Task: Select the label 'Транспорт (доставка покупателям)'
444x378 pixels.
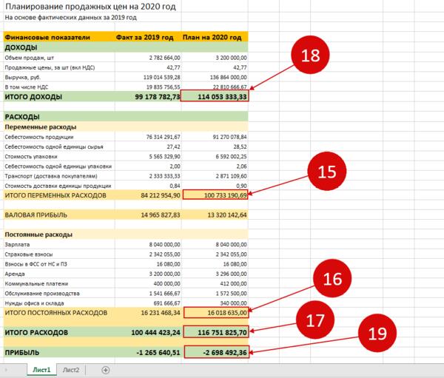Action: tap(51, 176)
